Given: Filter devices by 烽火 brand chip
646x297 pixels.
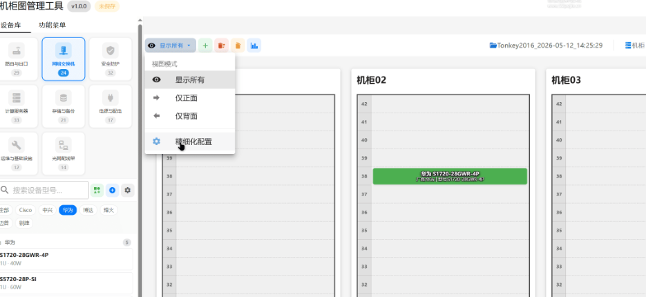Looking at the screenshot, I should point(108,210).
